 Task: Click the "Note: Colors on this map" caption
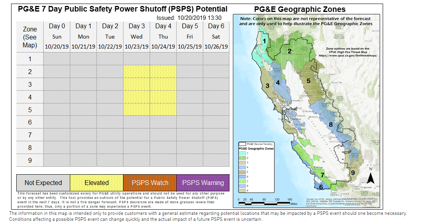(306, 21)
